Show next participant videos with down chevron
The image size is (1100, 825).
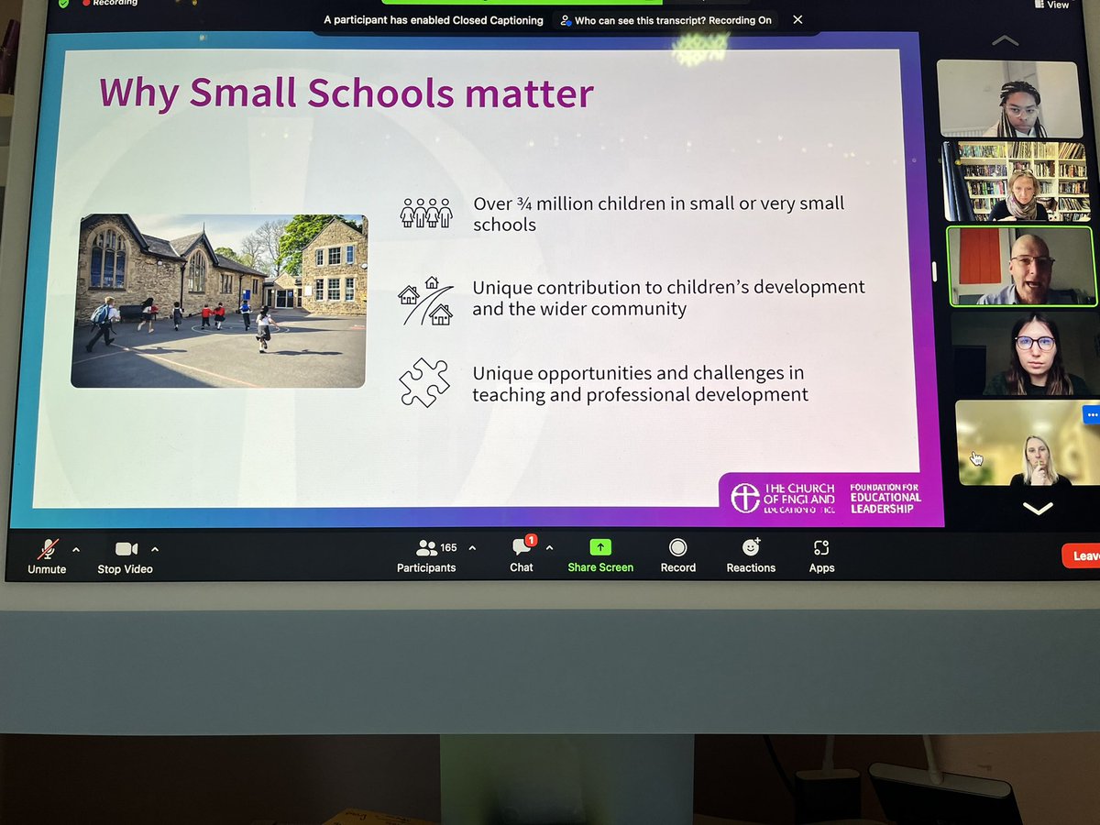pyautogui.click(x=1038, y=509)
